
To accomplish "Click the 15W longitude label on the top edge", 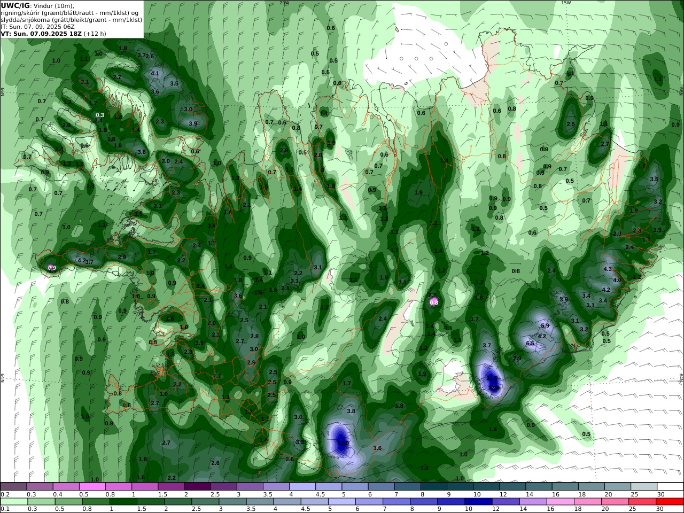I will [x=566, y=2].
